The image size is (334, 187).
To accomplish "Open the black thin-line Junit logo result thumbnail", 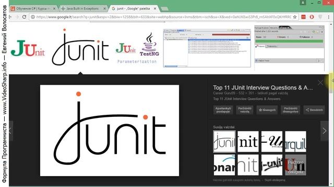I will click(80, 47).
